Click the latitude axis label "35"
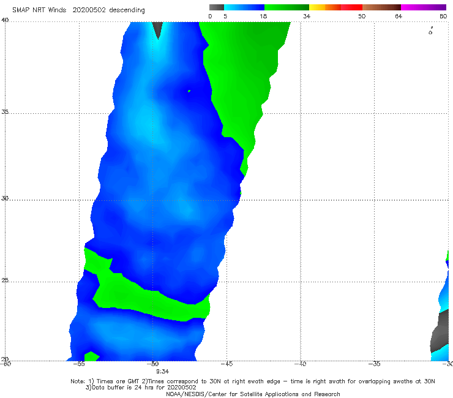This screenshot has height=398, width=453. click(x=5, y=111)
